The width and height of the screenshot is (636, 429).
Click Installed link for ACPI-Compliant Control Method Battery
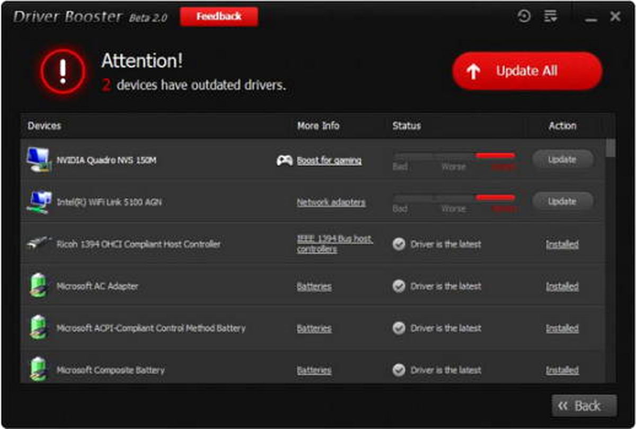pos(562,328)
